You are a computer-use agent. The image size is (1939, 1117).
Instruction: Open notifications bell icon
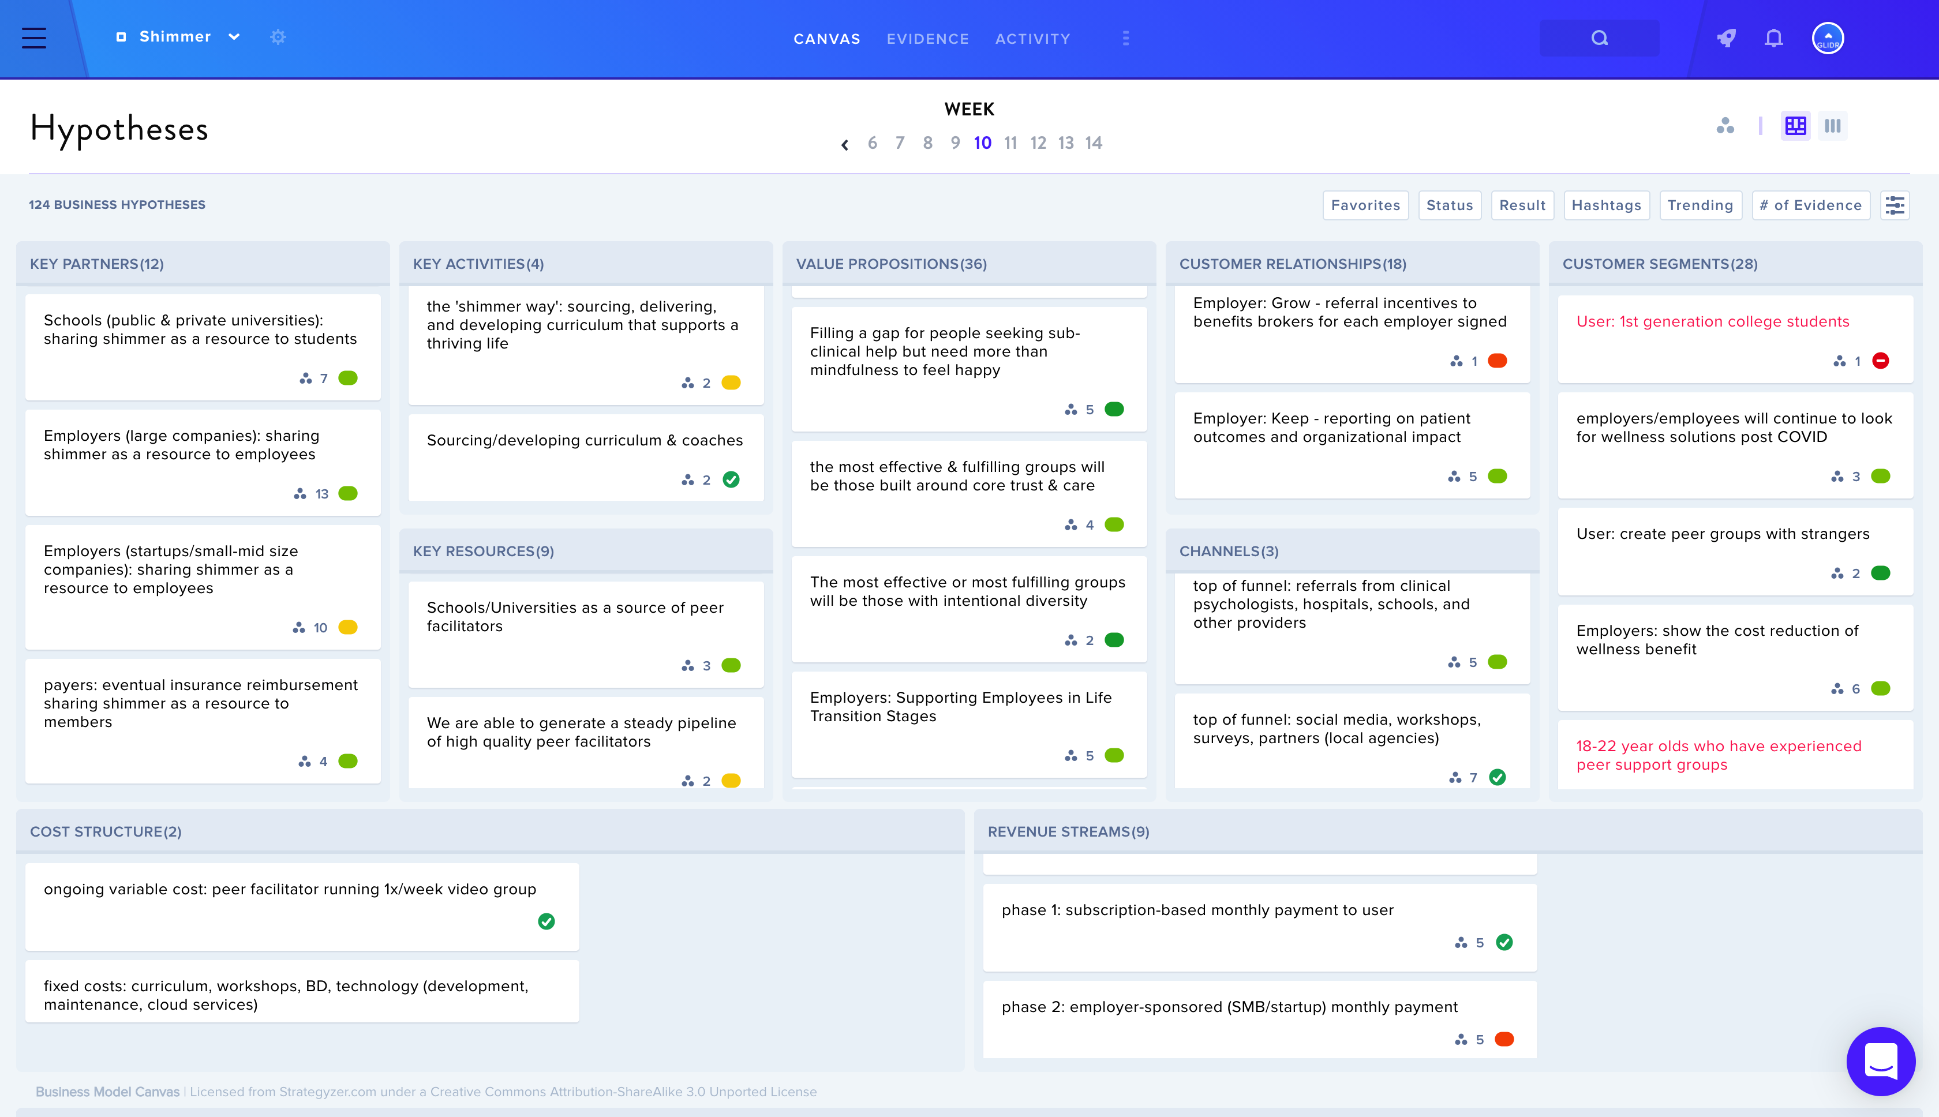click(1773, 38)
